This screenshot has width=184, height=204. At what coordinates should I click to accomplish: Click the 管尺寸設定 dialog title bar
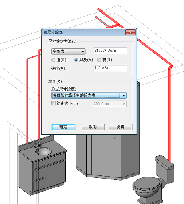click(x=84, y=32)
